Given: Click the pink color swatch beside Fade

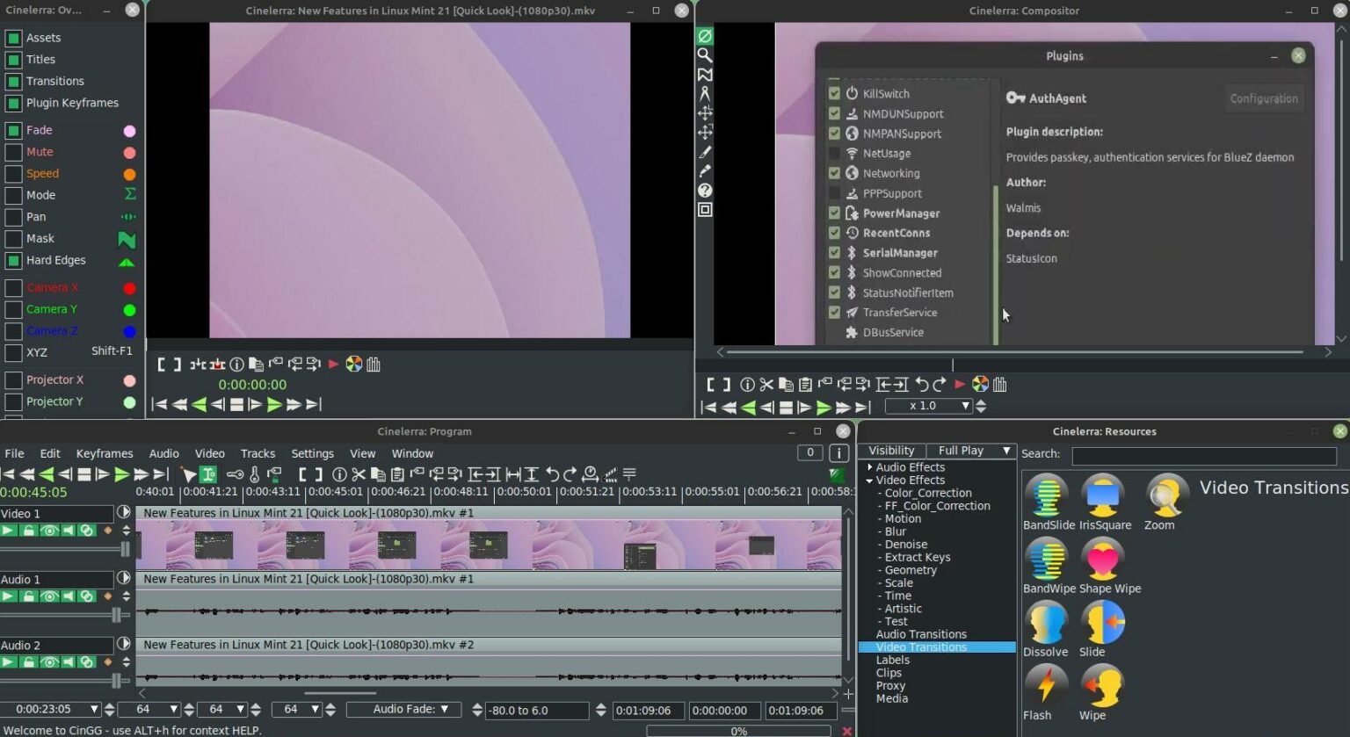Looking at the screenshot, I should [x=129, y=130].
